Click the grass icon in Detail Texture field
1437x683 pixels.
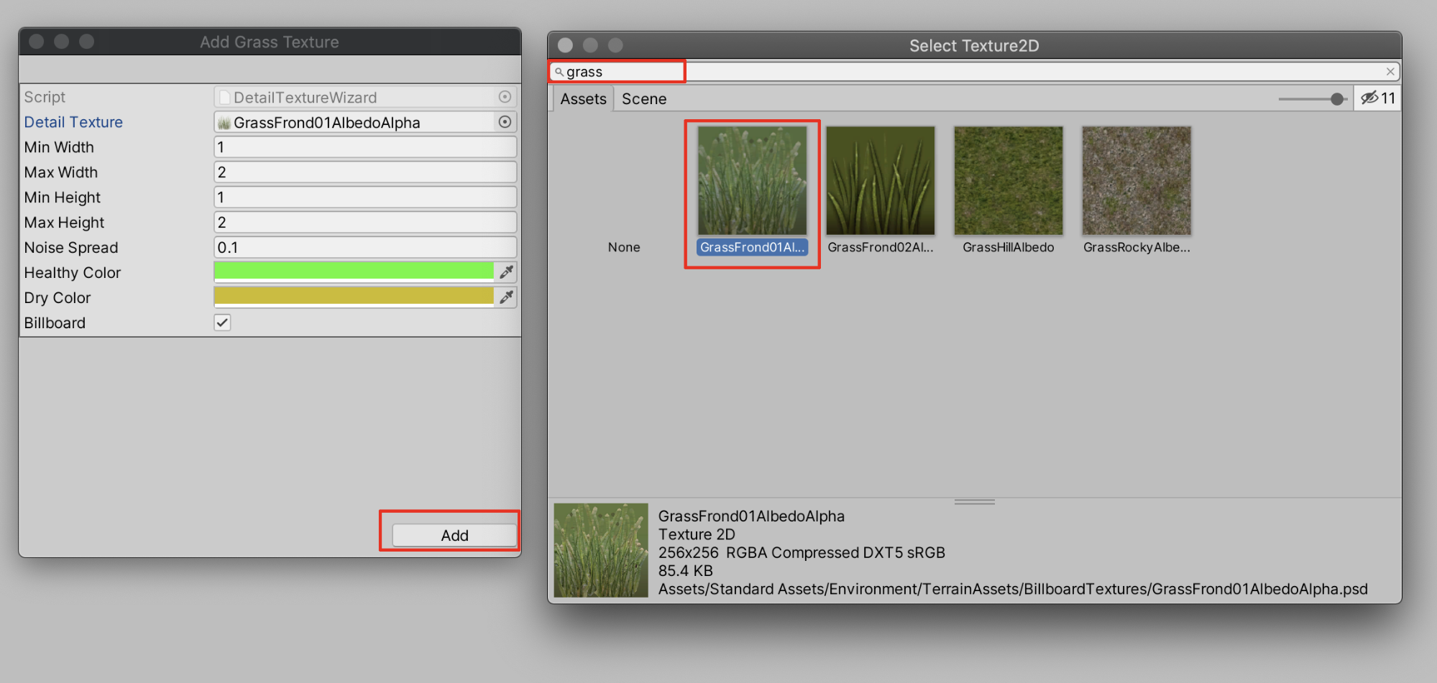click(x=224, y=123)
